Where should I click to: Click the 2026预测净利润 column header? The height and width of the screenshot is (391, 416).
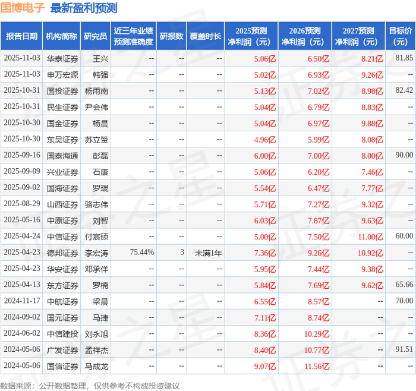point(305,36)
